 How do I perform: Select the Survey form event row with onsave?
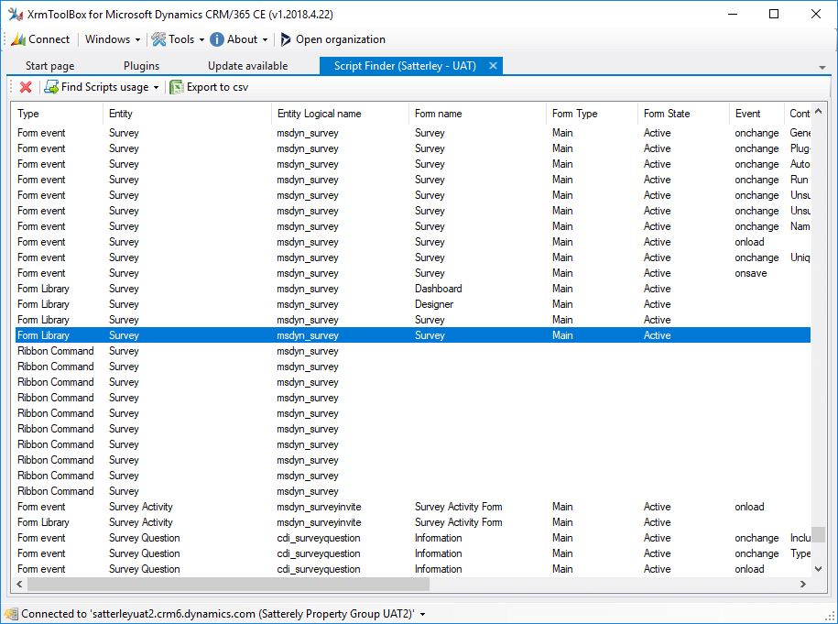point(411,273)
